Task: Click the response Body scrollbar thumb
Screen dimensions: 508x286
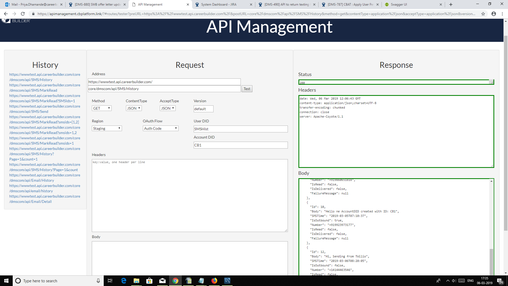Action: 491,262
